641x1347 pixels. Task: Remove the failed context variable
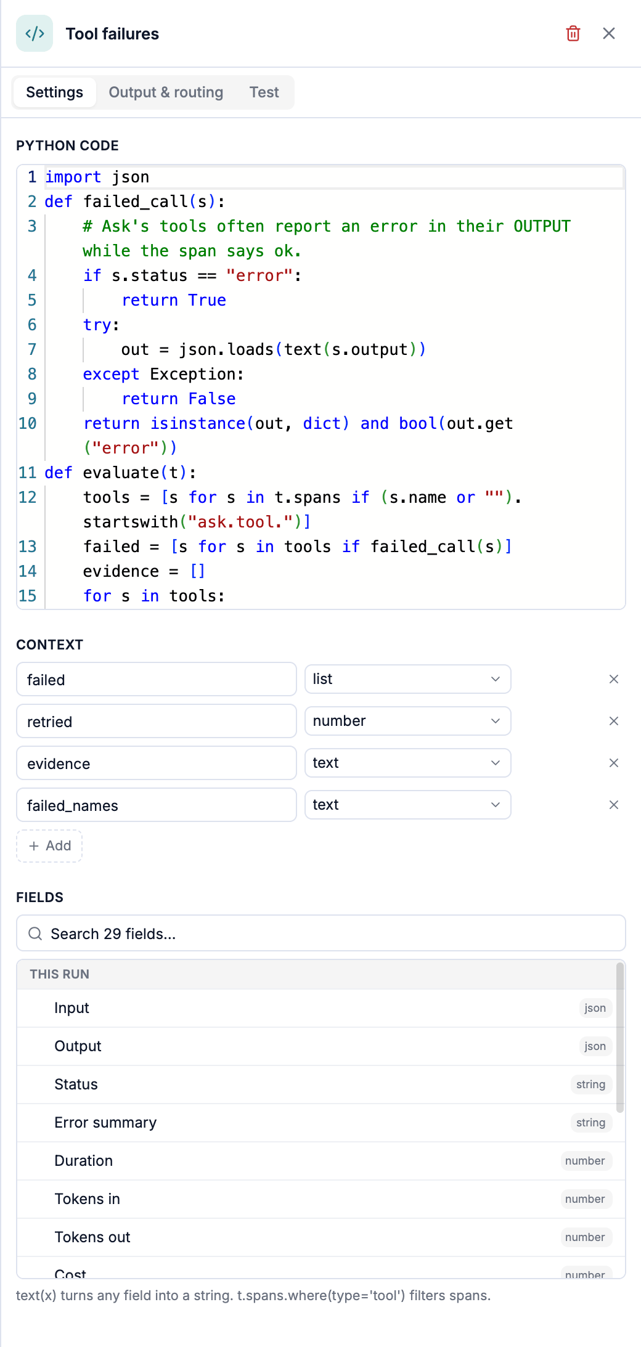click(x=614, y=679)
